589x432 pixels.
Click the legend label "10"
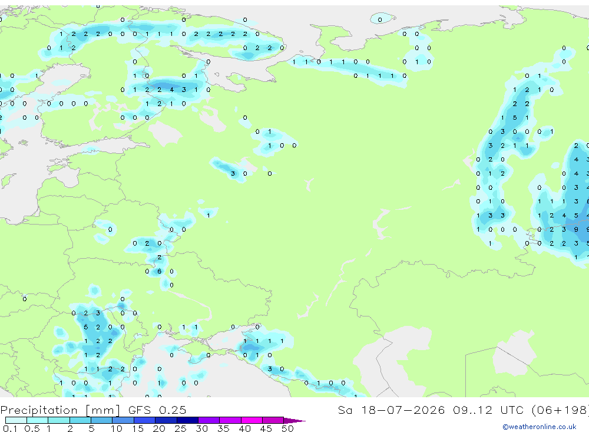click(117, 428)
